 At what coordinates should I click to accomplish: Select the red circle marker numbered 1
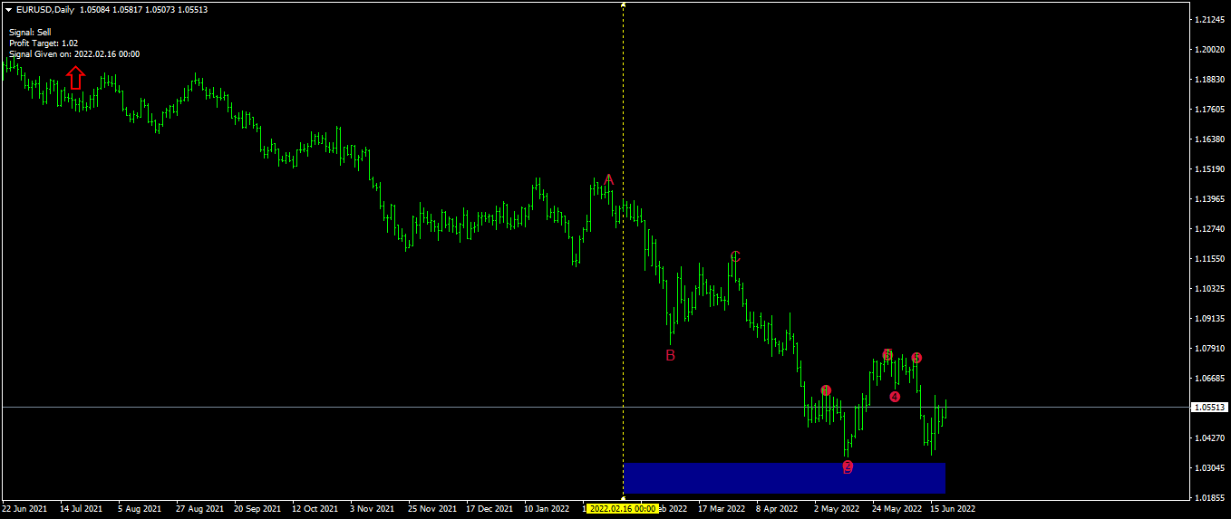tap(826, 390)
